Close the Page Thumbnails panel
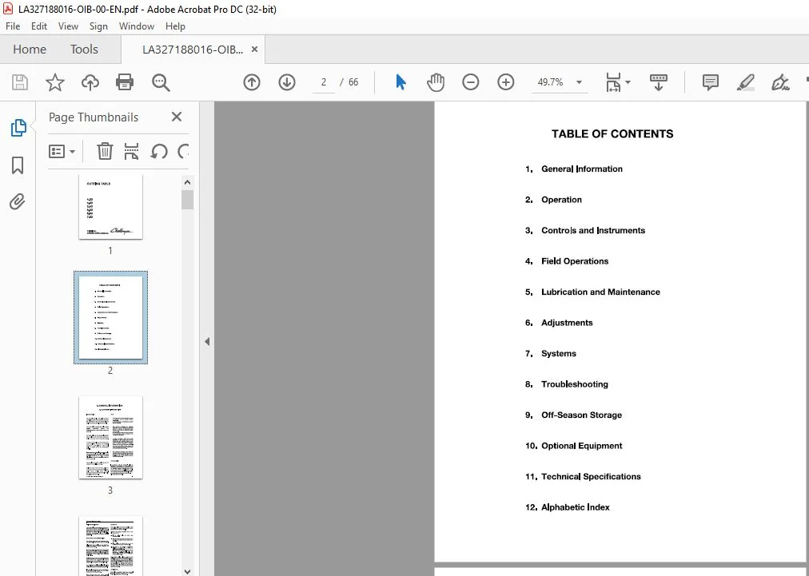809x576 pixels. click(x=177, y=117)
